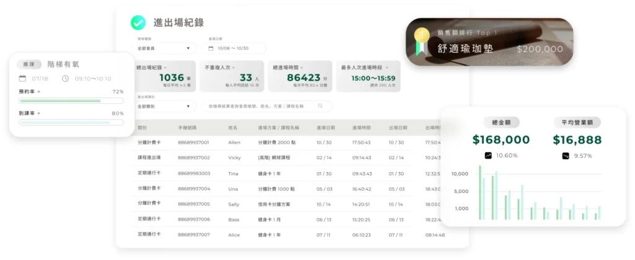Click entry time 06:10:23
The image size is (635, 260).
pyautogui.click(x=362, y=235)
